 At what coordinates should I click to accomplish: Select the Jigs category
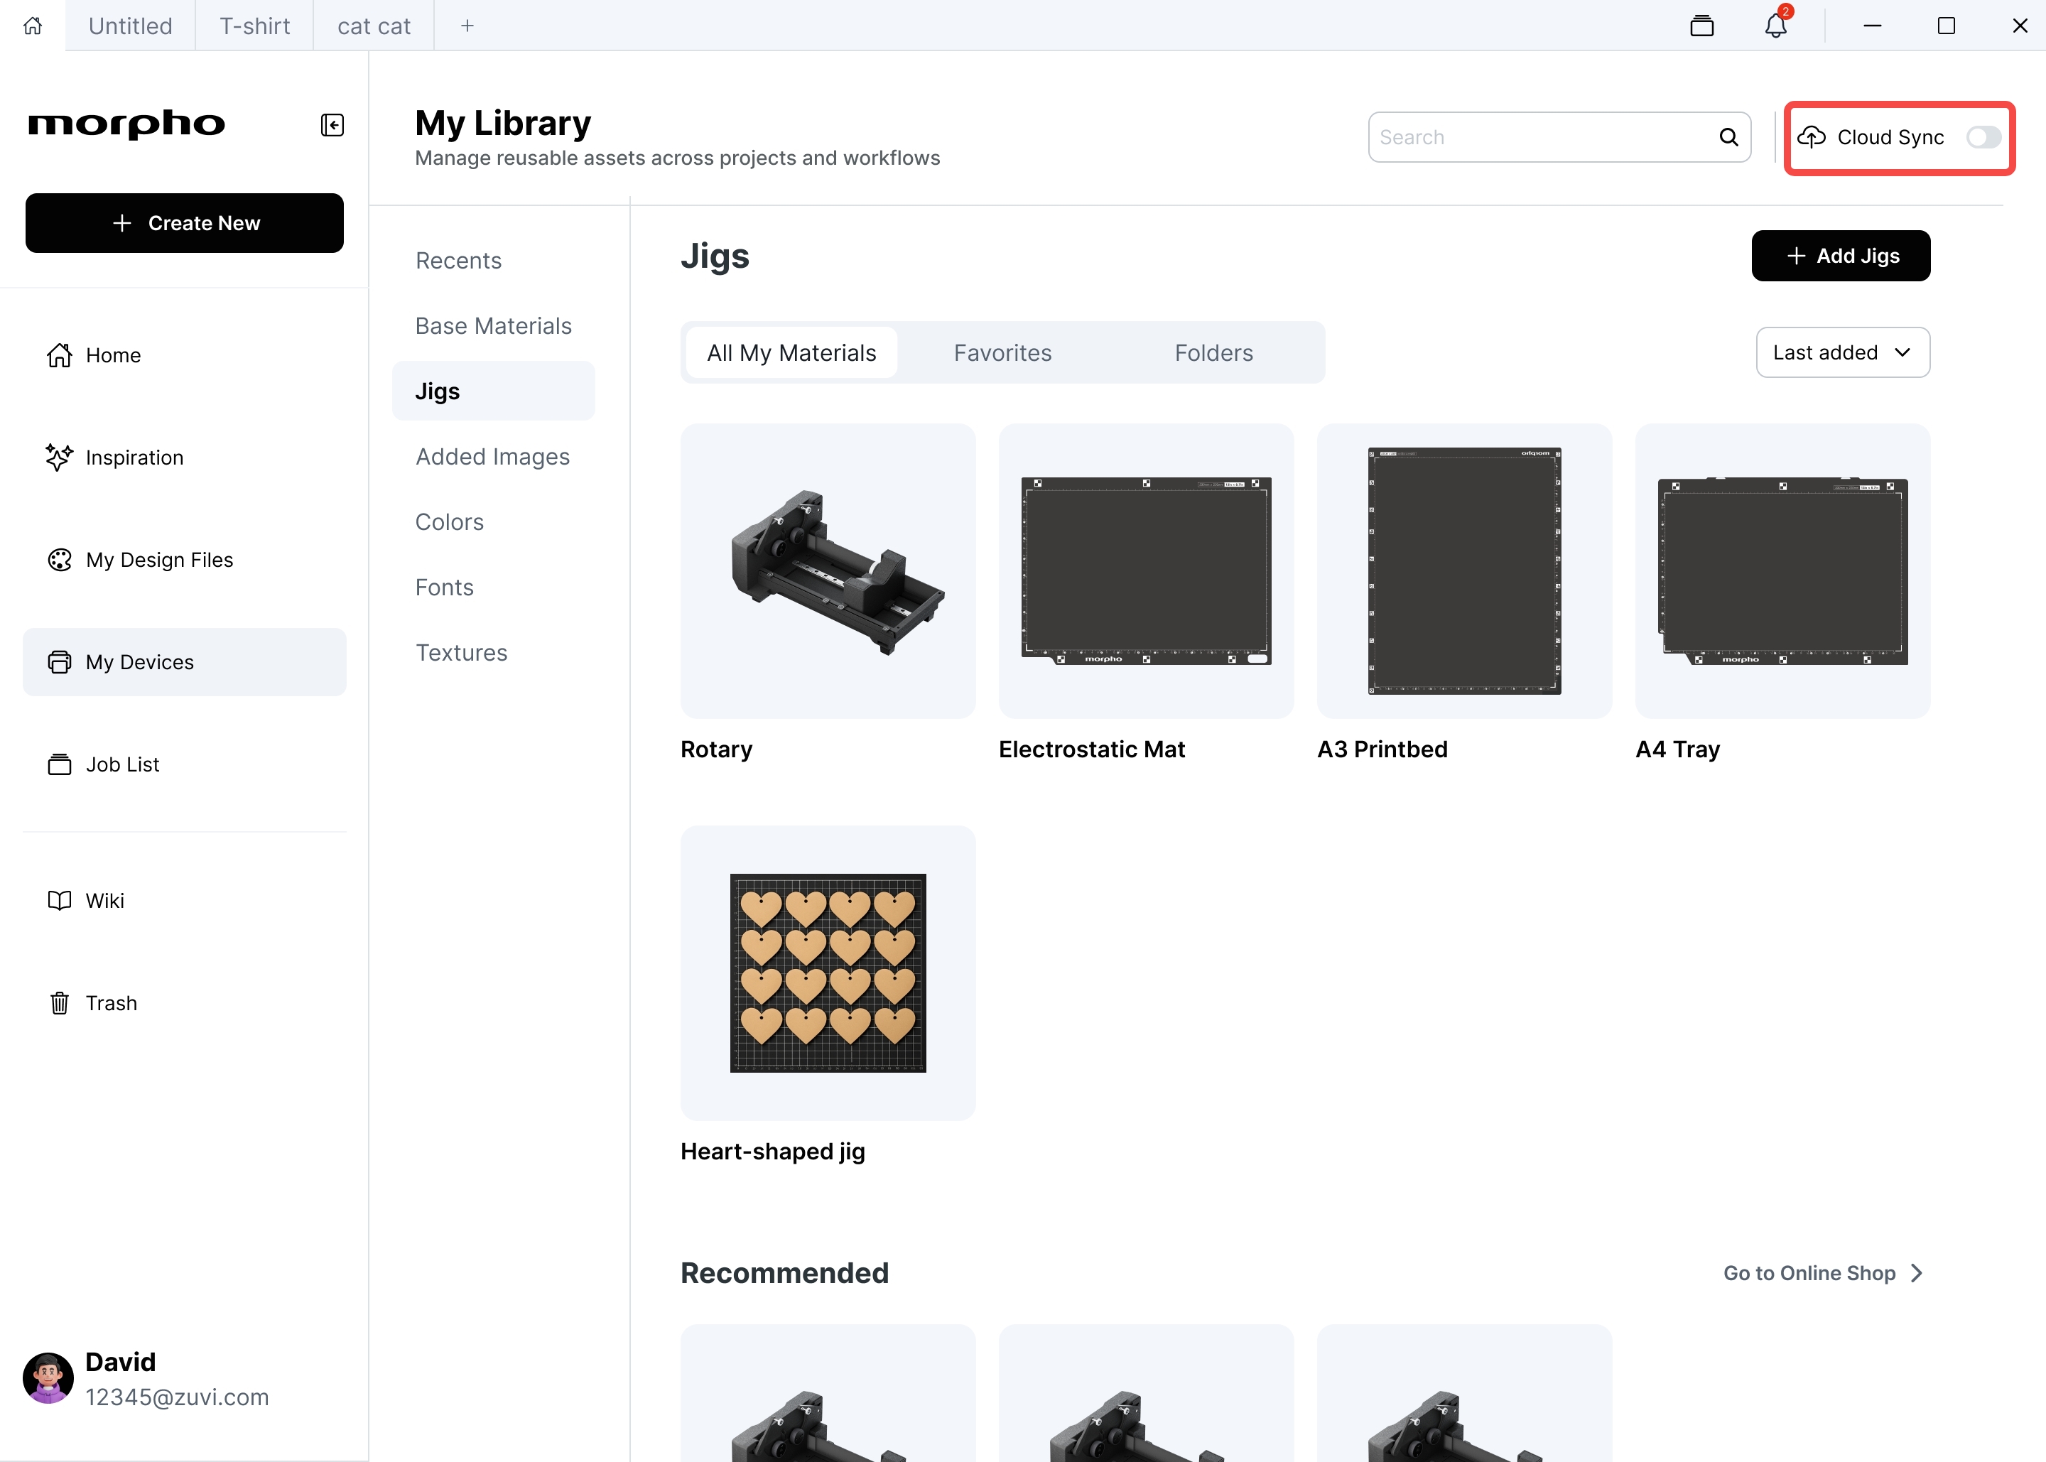tap(493, 391)
